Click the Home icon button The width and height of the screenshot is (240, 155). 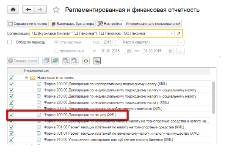(x=13, y=10)
